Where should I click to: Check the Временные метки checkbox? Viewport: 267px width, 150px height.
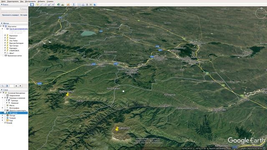point(3,55)
